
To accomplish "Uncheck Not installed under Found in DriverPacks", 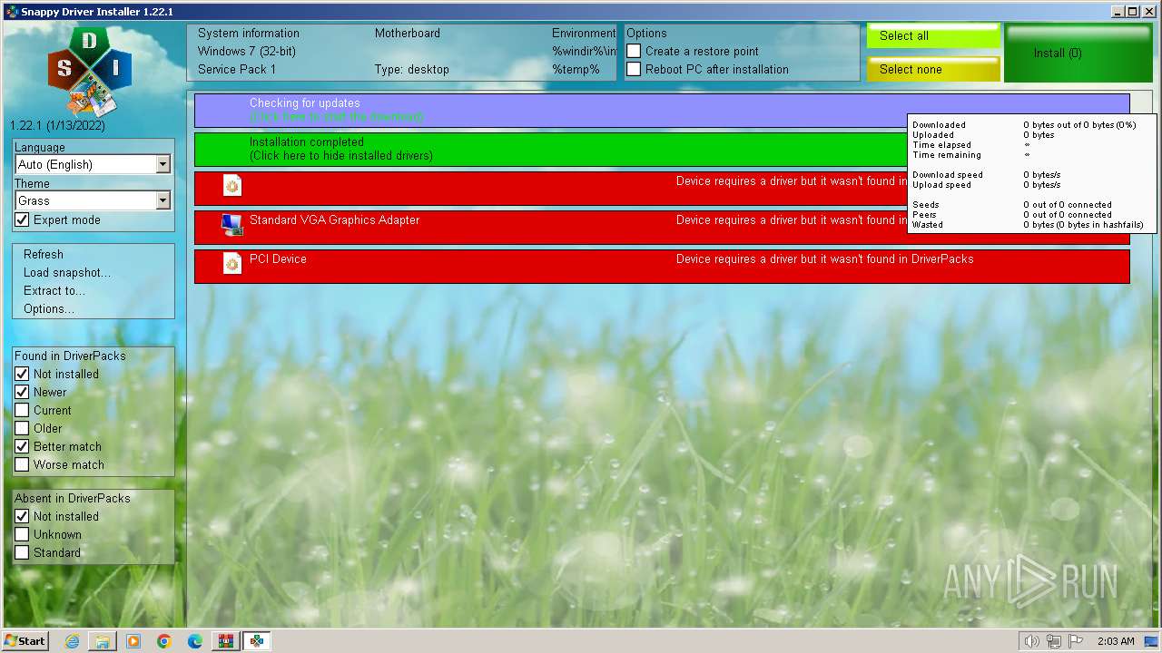I will click(22, 375).
